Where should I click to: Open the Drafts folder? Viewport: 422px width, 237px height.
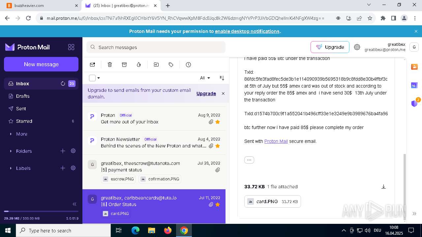point(41,96)
